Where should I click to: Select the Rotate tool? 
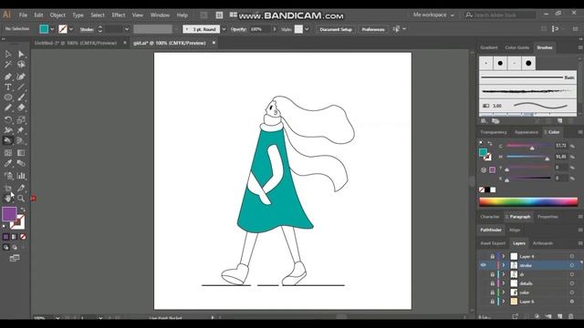tap(8, 119)
